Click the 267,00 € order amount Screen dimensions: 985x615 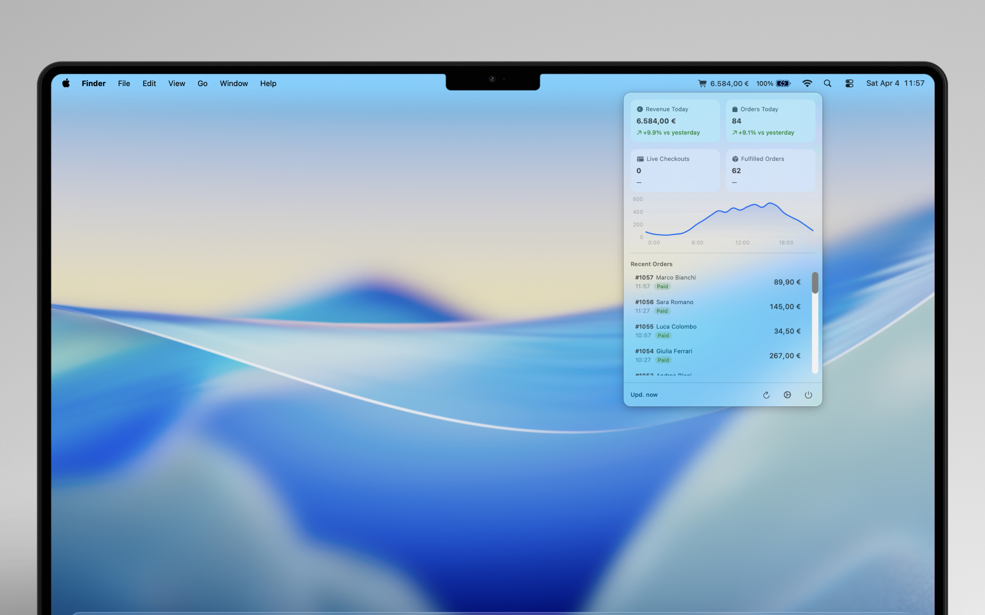click(x=785, y=356)
